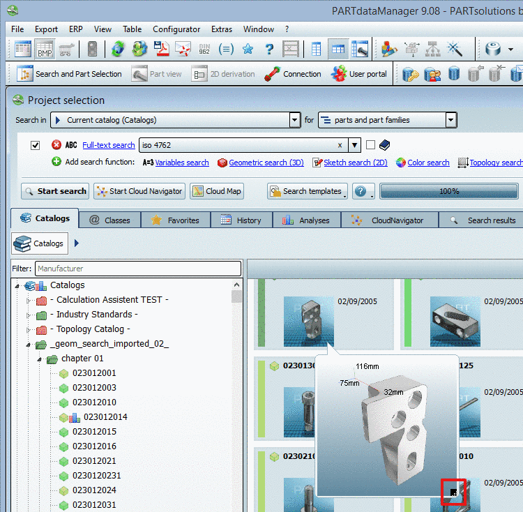
Task: Click the PDF export toolbar icon
Action: [x=162, y=50]
